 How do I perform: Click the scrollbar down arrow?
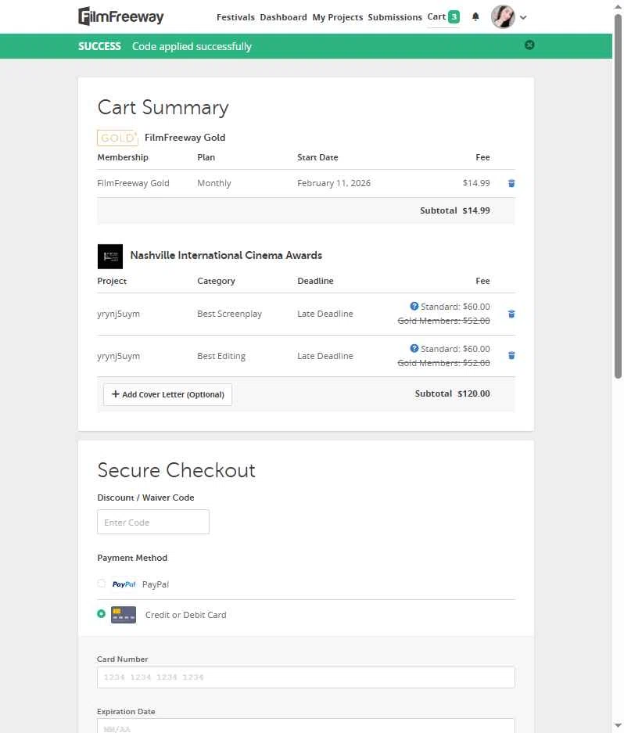[x=618, y=725]
